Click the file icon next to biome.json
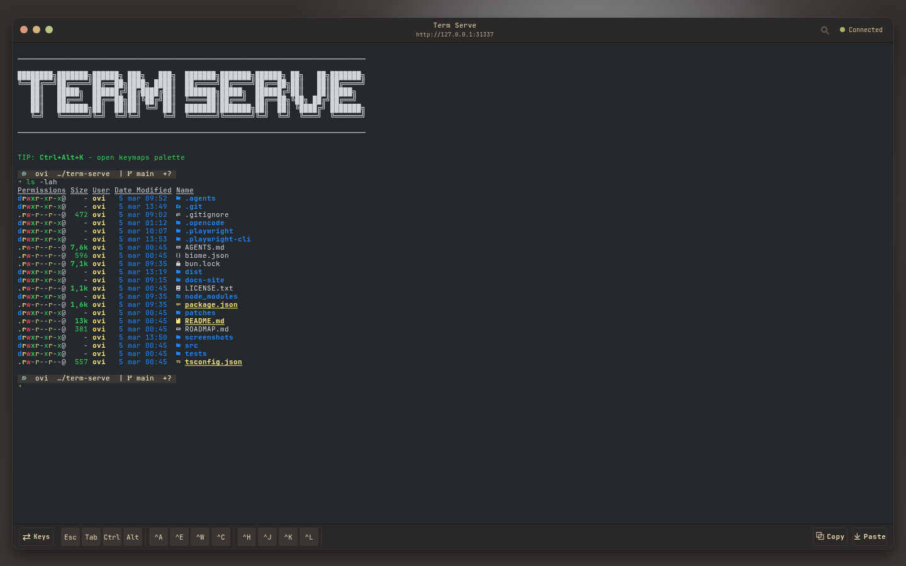Image resolution: width=906 pixels, height=566 pixels. (179, 255)
